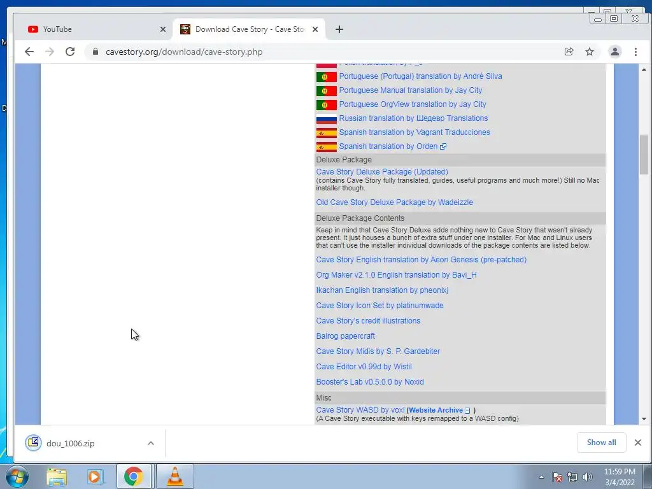The image size is (652, 489).
Task: Open Cave Story WASD by voxl link
Action: 360,410
